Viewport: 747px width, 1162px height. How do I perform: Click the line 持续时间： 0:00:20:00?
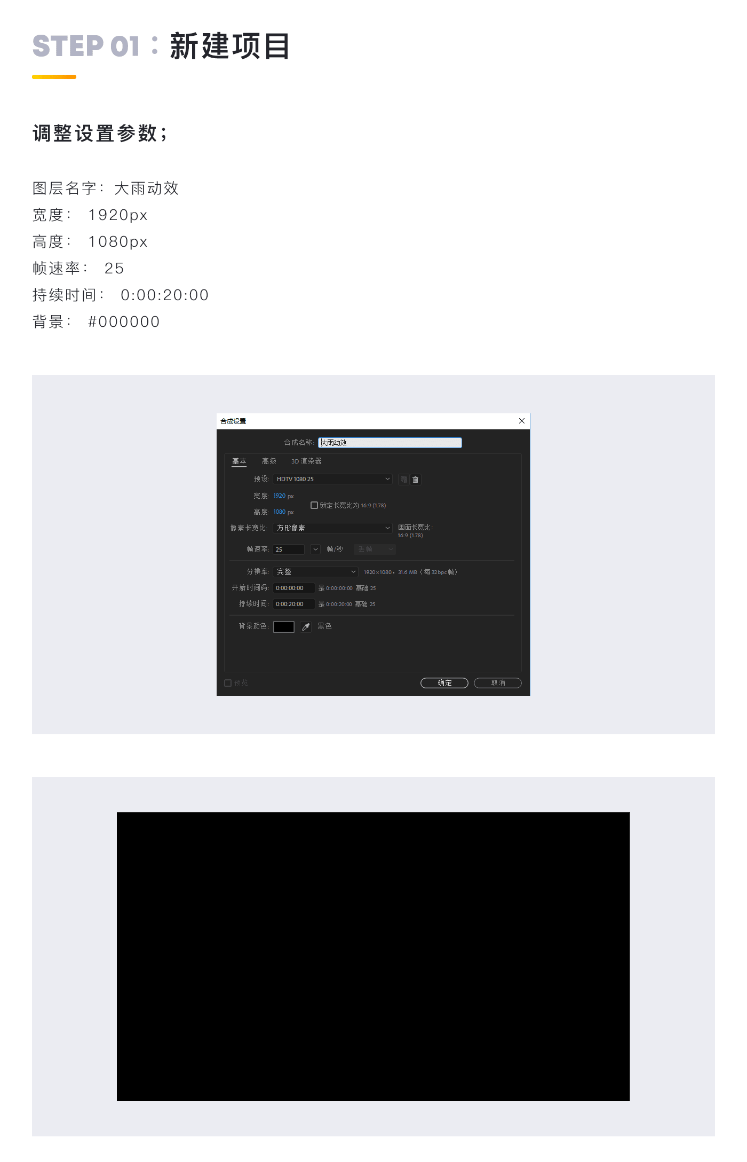121,295
